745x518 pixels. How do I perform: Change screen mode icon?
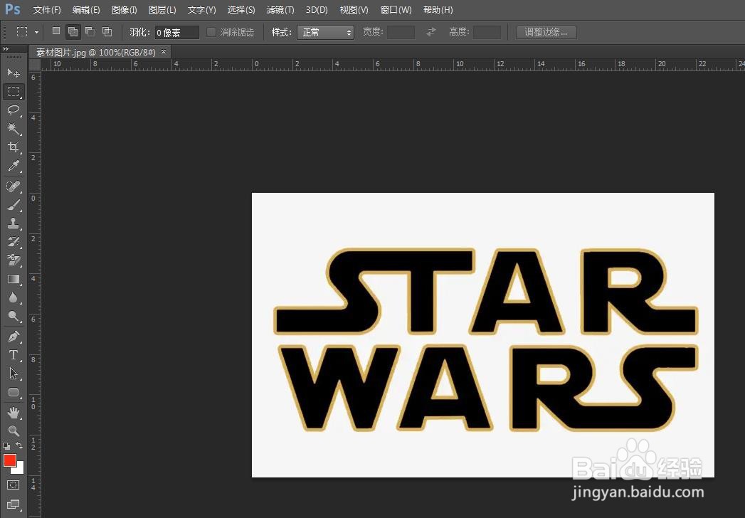[x=14, y=504]
